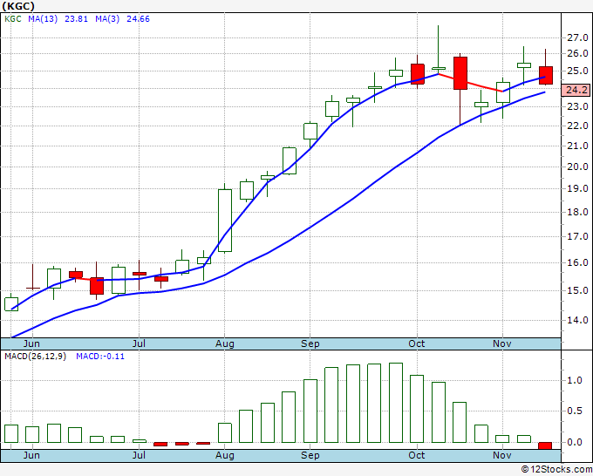Image resolution: width=593 pixels, height=476 pixels.
Task: Select the MA(13) legend label
Action: [43, 19]
